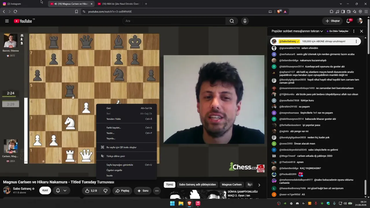The width and height of the screenshot is (370, 208).
Task: Select Türkçe diline çevir menu entry
Action: tap(127, 156)
